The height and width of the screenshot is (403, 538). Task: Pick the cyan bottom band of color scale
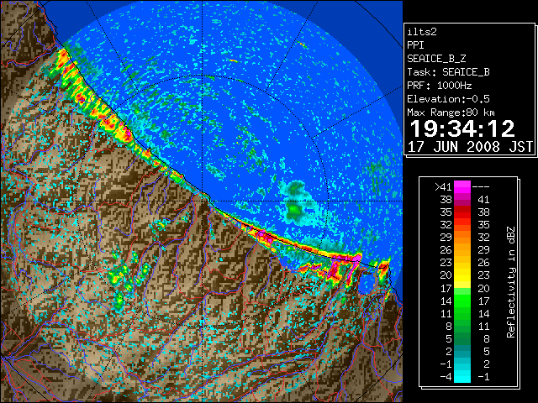pyautogui.click(x=462, y=377)
